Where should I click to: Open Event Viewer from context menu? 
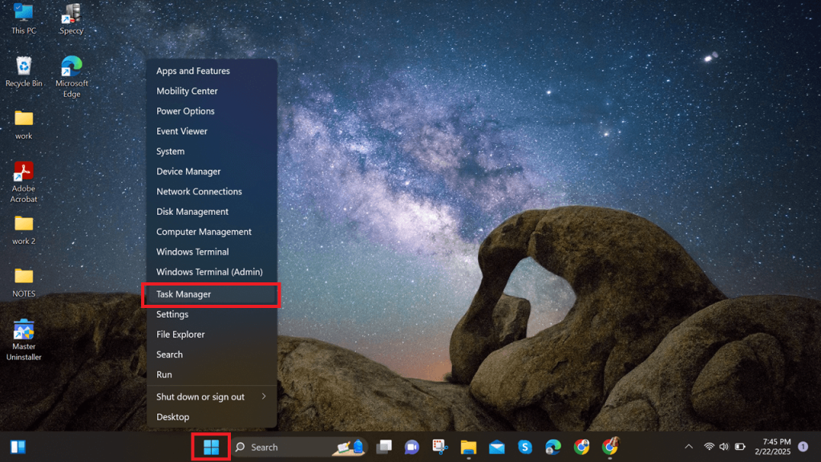212,131
